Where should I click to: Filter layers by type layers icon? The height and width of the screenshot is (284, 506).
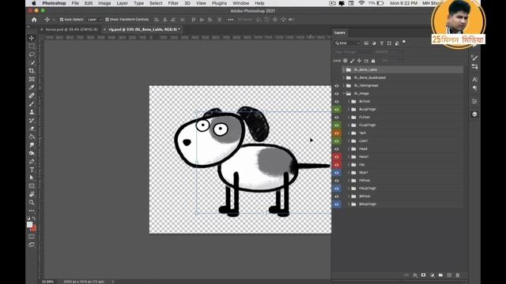coord(381,43)
